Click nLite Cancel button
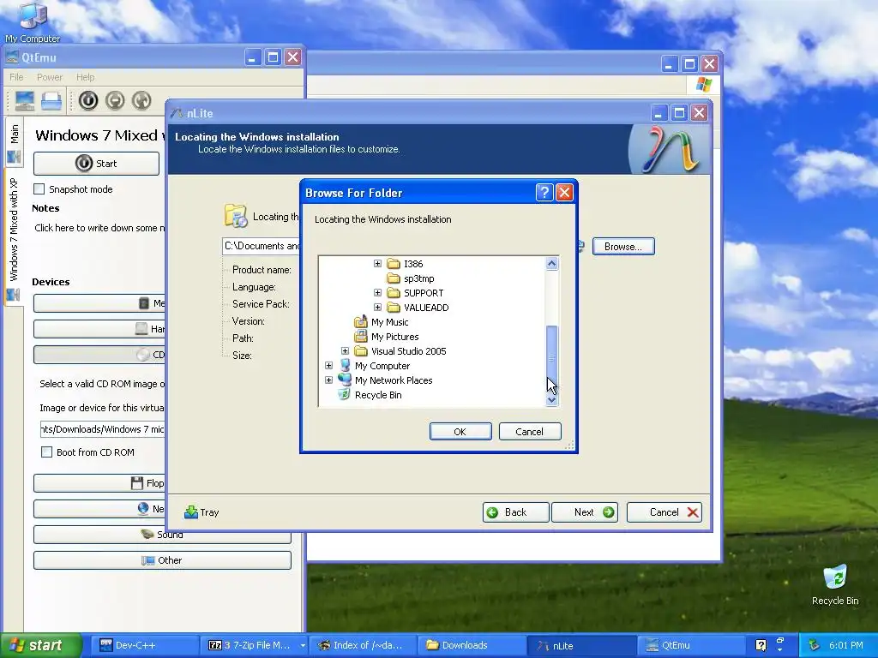Viewport: 878px width, 658px height. pyautogui.click(x=665, y=512)
